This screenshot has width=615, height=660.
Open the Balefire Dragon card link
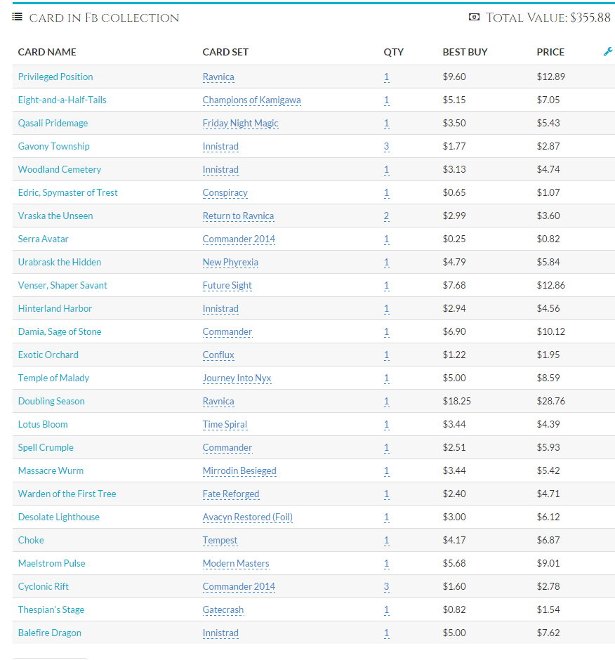point(49,632)
